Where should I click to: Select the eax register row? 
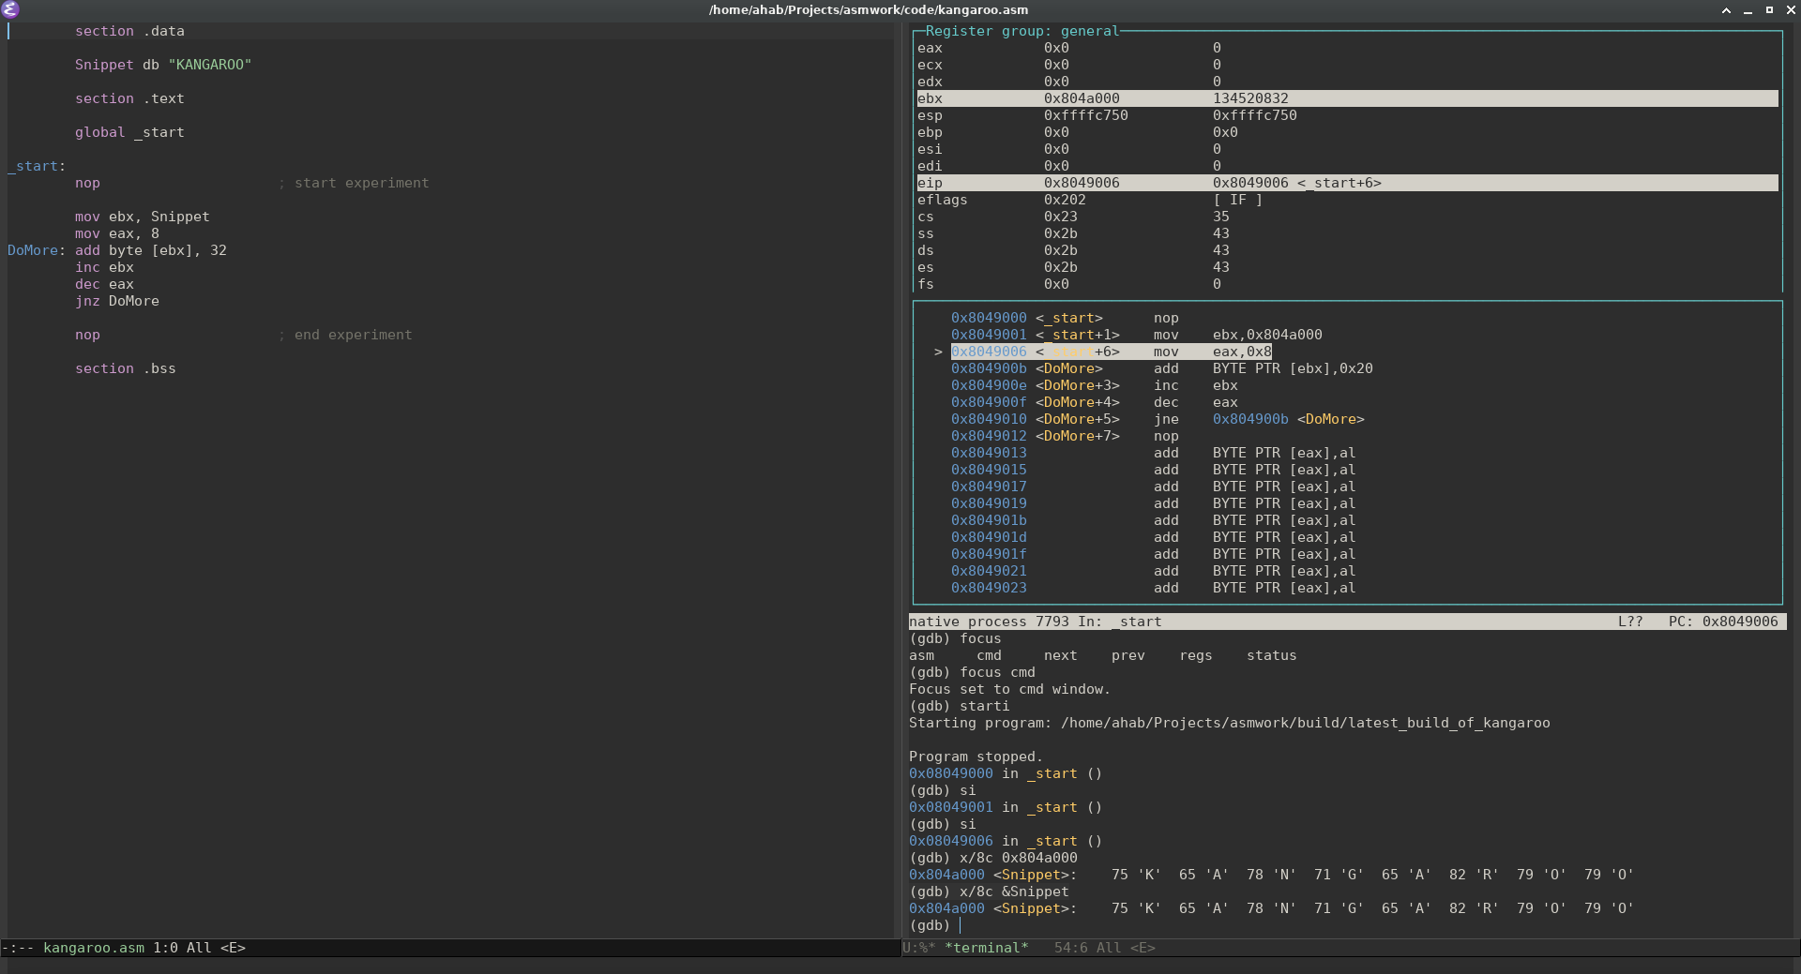pos(1347,48)
